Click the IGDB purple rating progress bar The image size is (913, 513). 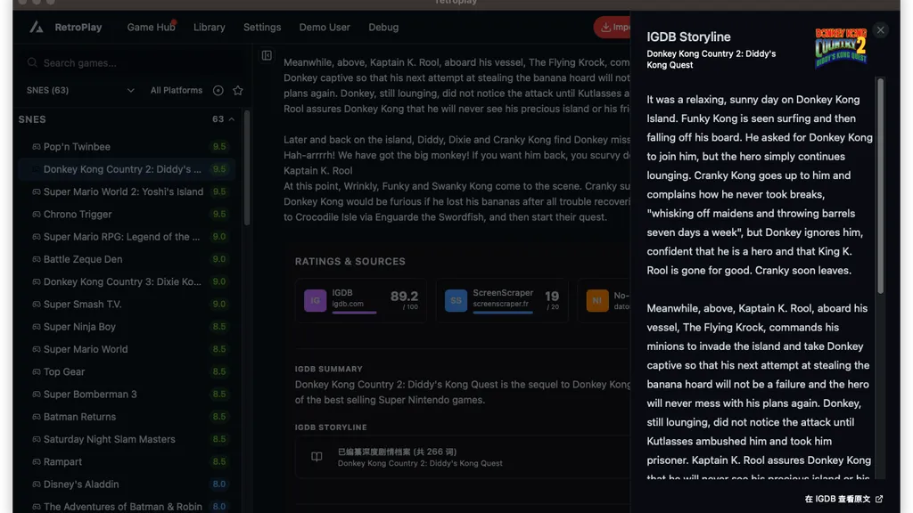[x=354, y=313]
